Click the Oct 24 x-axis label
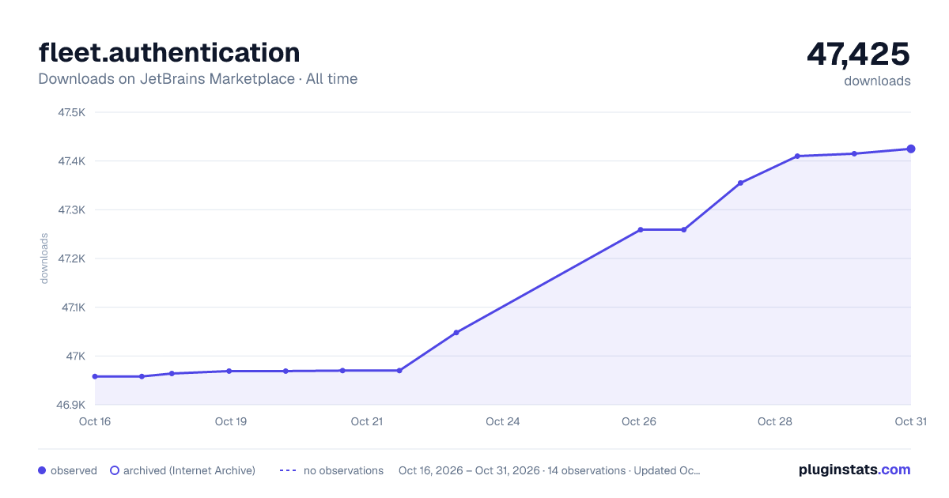This screenshot has height=498, width=949. tap(503, 421)
